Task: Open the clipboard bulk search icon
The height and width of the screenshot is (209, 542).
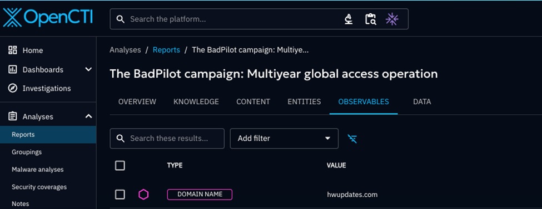Action: pos(371,19)
